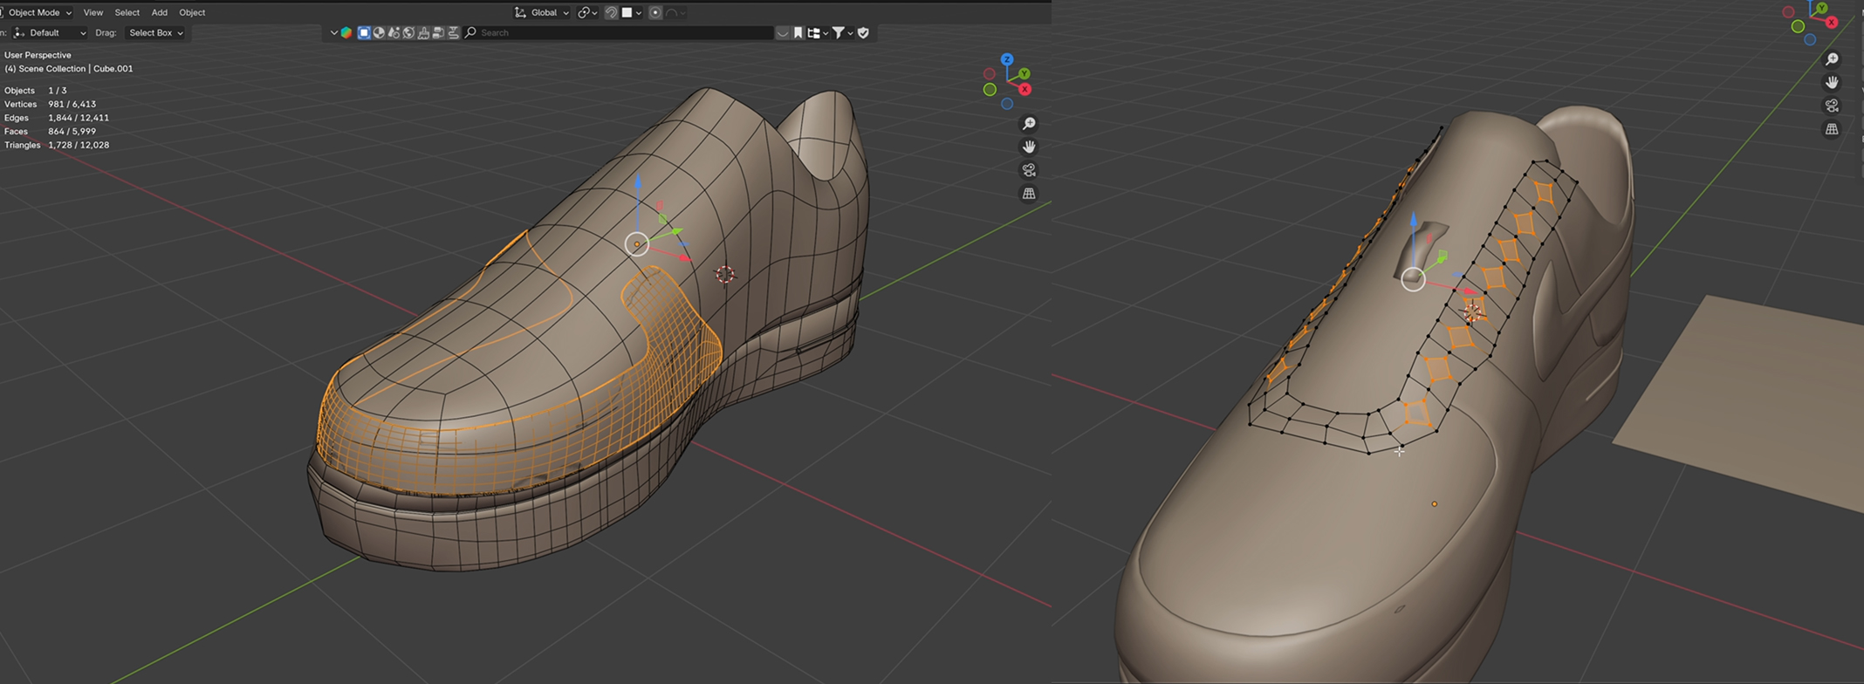Click the pan hand icon in the left viewport

pyautogui.click(x=1029, y=147)
